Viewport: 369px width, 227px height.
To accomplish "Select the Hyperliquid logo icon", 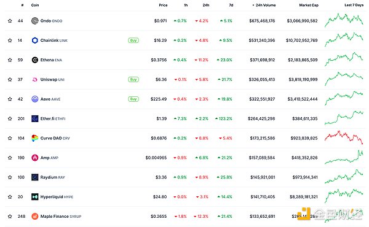I will (35, 197).
